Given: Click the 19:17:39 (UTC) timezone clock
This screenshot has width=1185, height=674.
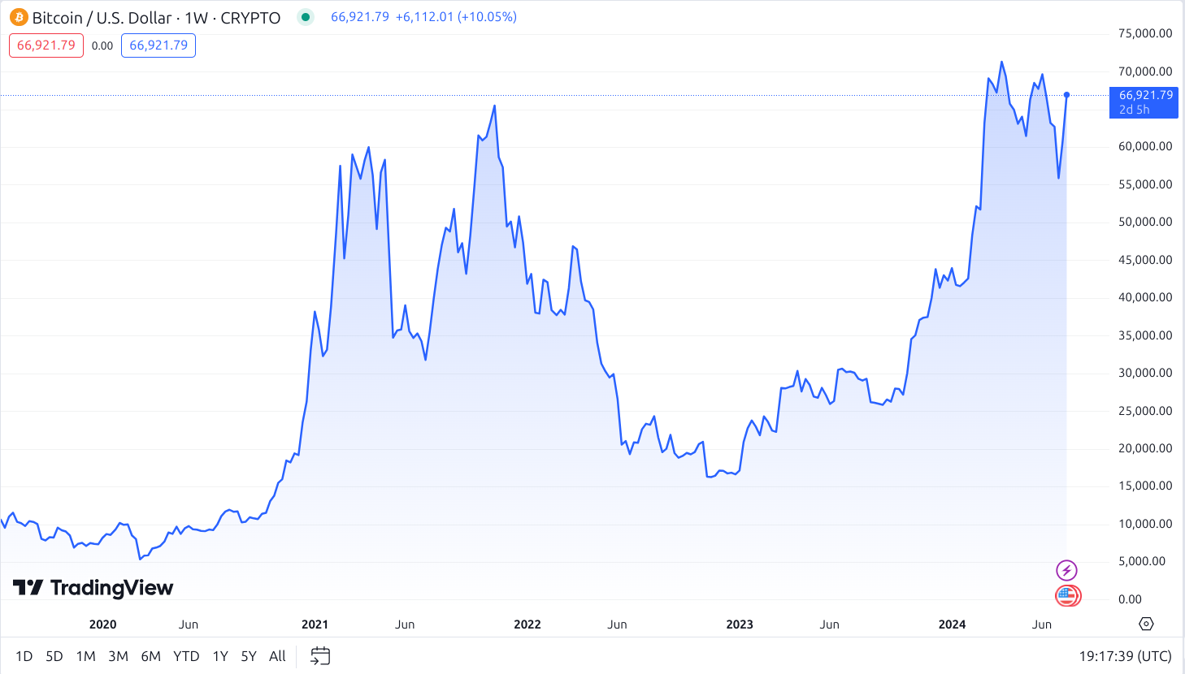Looking at the screenshot, I should tap(1126, 656).
